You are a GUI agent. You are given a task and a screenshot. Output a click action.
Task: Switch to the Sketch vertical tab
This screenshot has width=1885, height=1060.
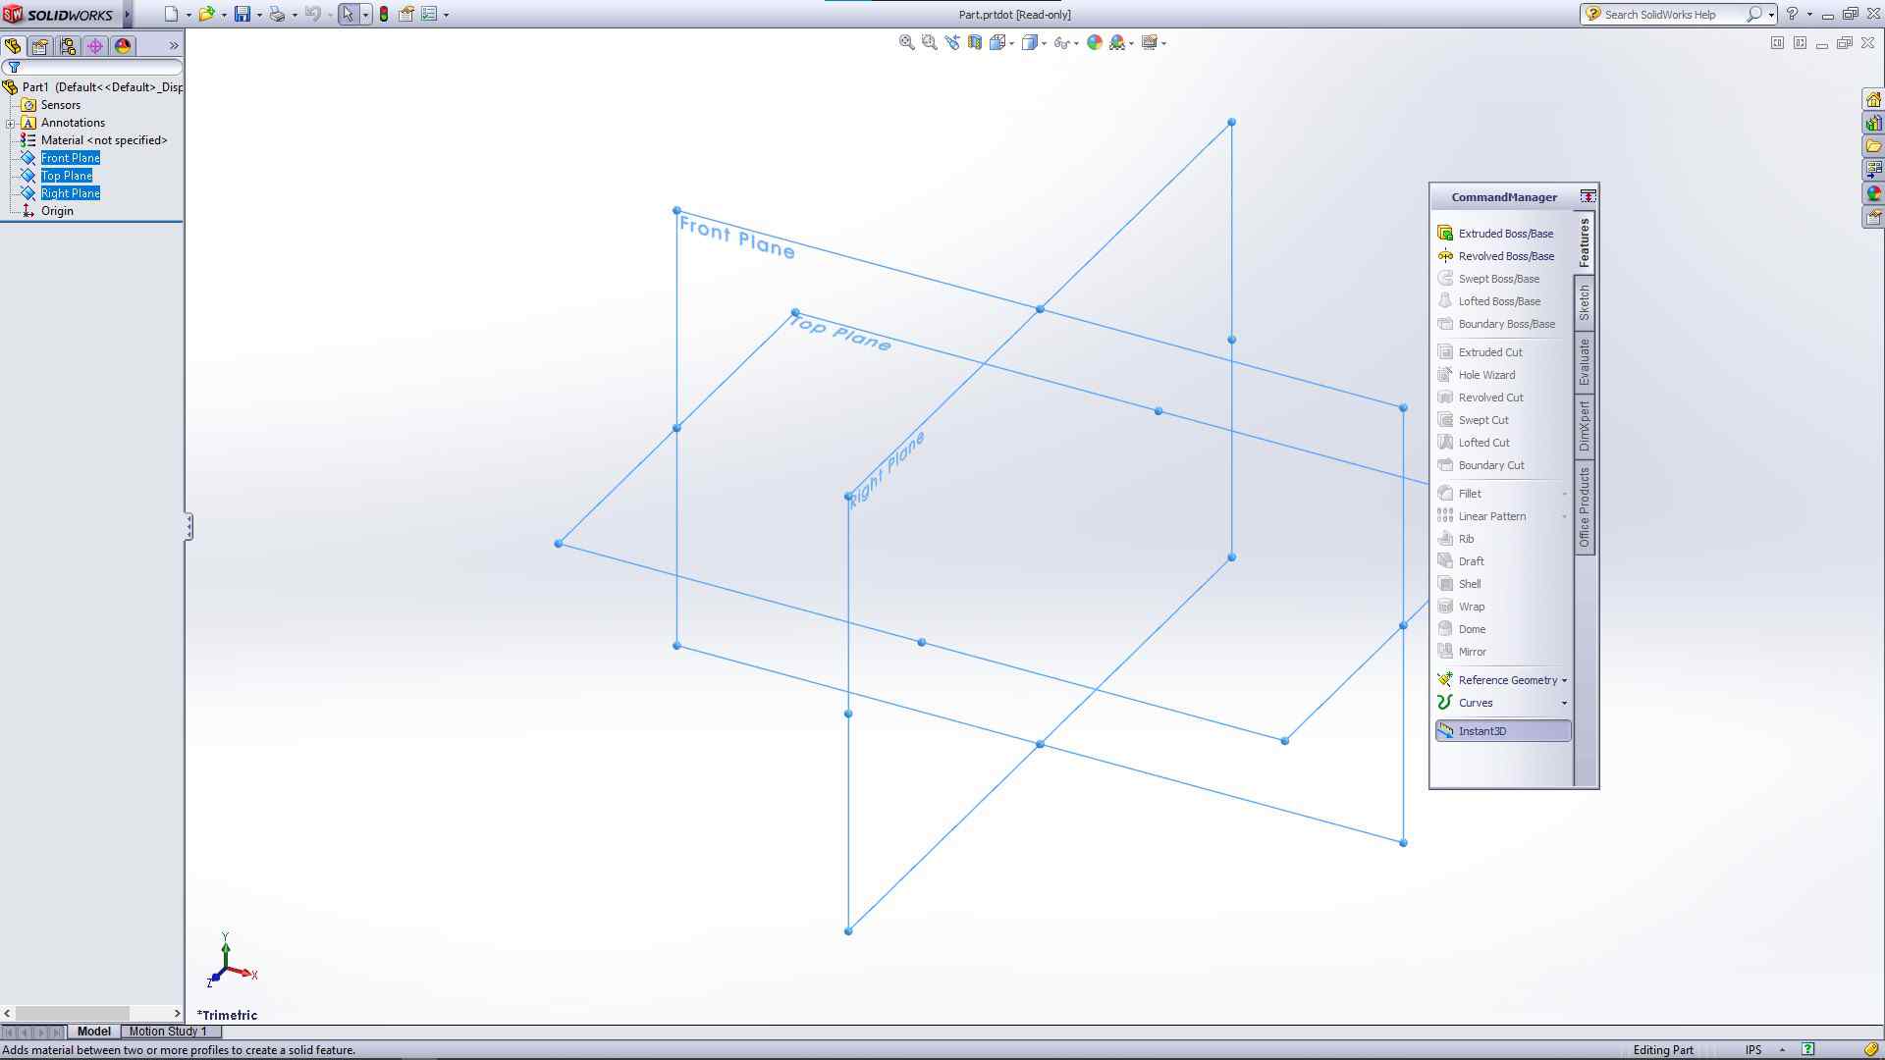click(1584, 303)
